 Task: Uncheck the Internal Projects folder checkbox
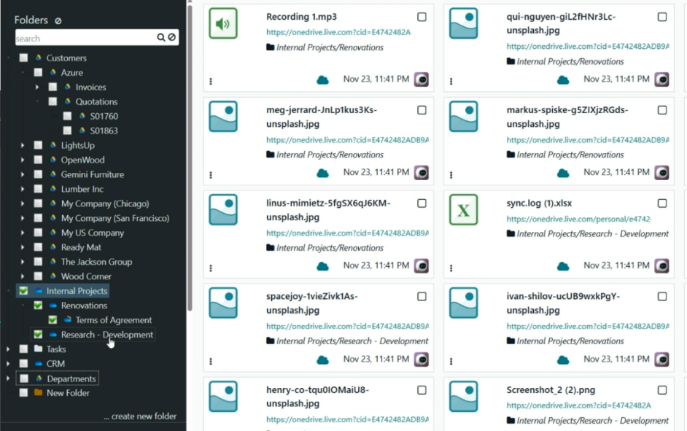23,291
